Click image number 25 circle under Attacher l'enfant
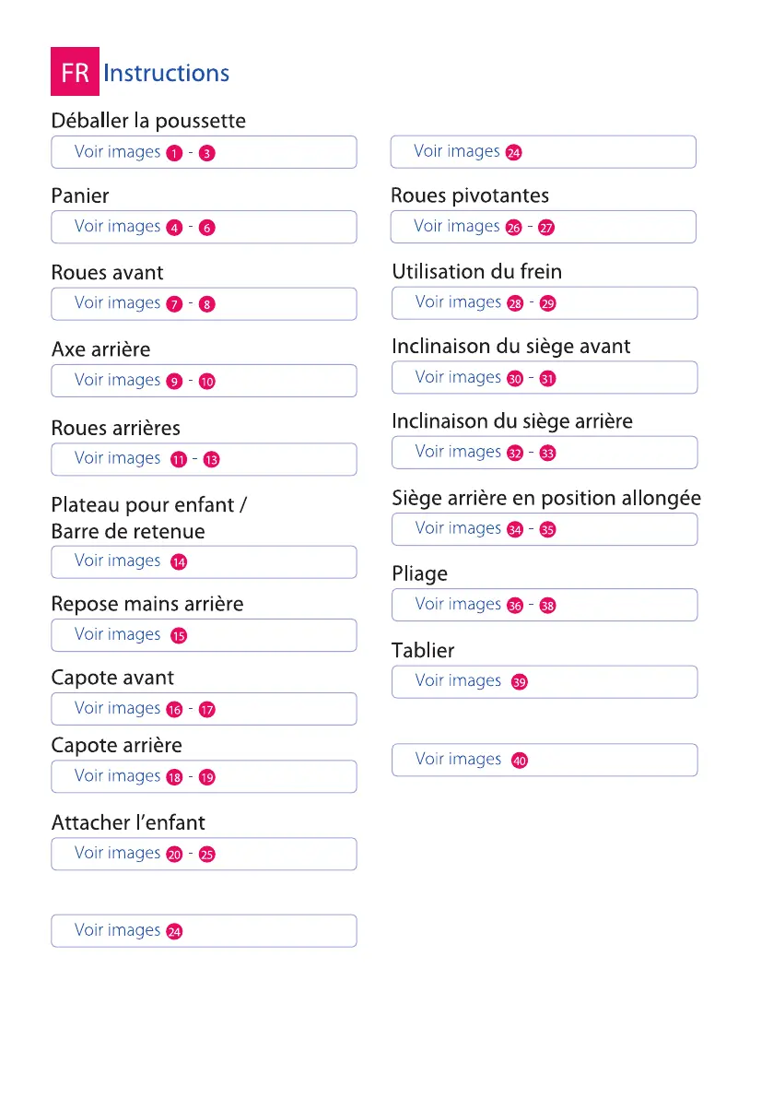Image resolution: width=773 pixels, height=1098 pixels. point(207,855)
